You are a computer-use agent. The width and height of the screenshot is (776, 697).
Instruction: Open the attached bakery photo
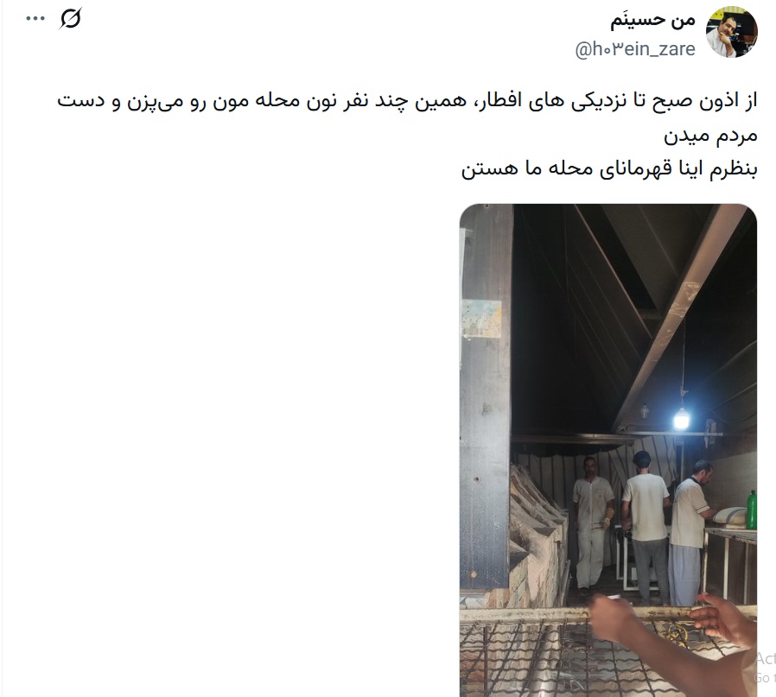point(608,450)
